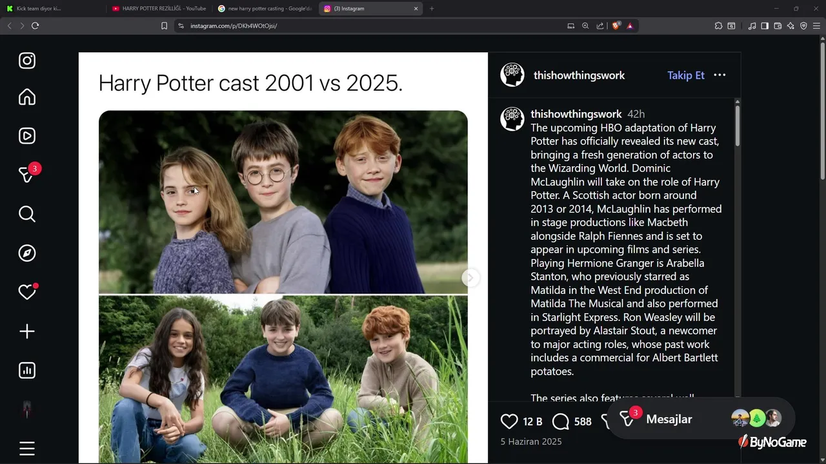Open the zoom magnifier in address bar
826x464 pixels.
585,26
